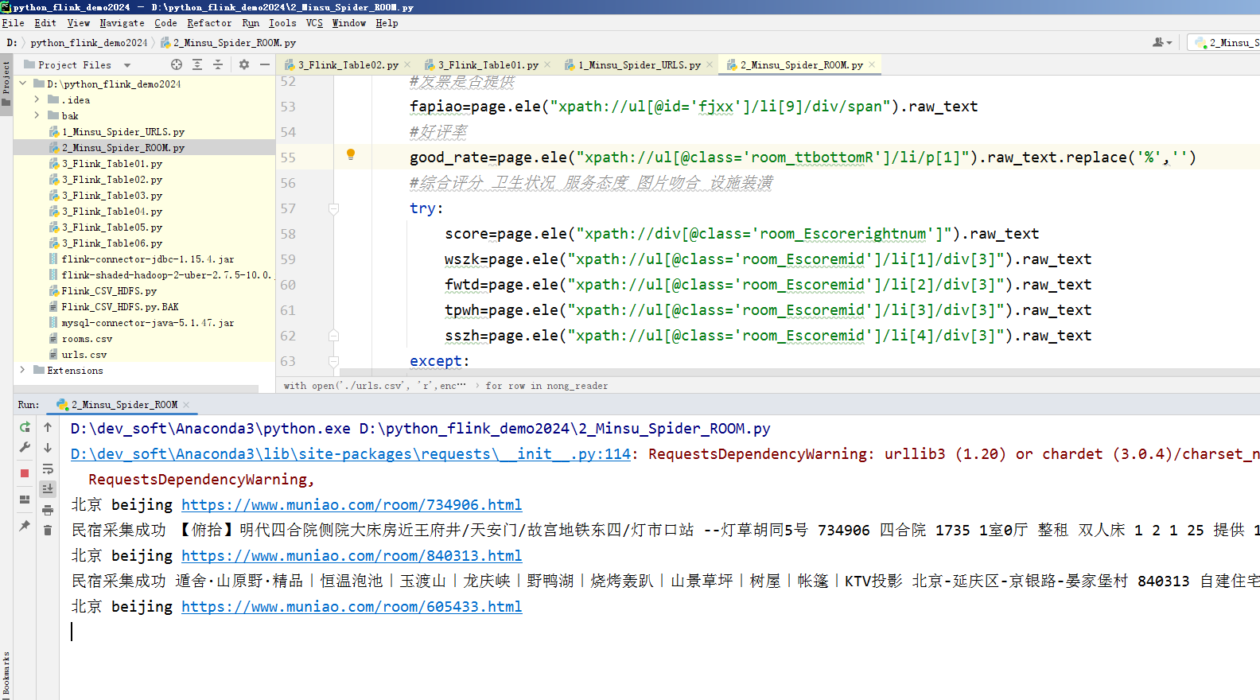Click the intention light bulb on line 55

[x=351, y=155]
